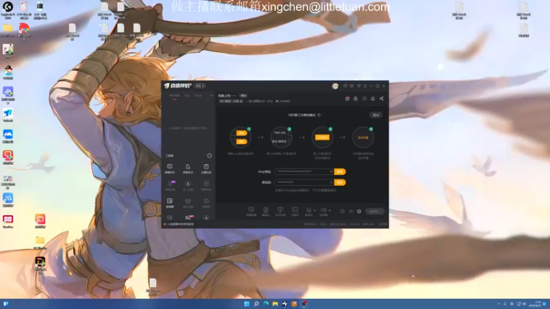Open the clipboard task tool in toolbox first row
The height and width of the screenshot is (309, 550).
pyautogui.click(x=206, y=168)
